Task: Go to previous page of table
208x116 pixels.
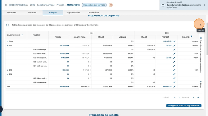Action: (179, 97)
